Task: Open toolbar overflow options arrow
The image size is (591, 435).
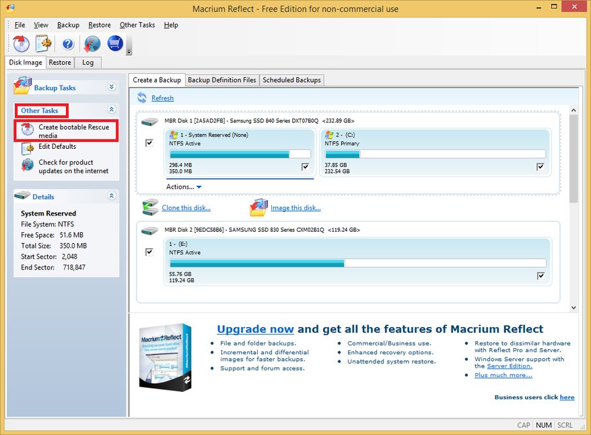Action: (129, 52)
